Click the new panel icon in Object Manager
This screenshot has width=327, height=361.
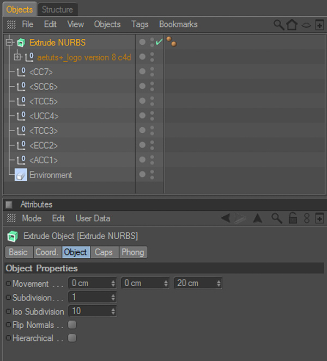[319, 25]
